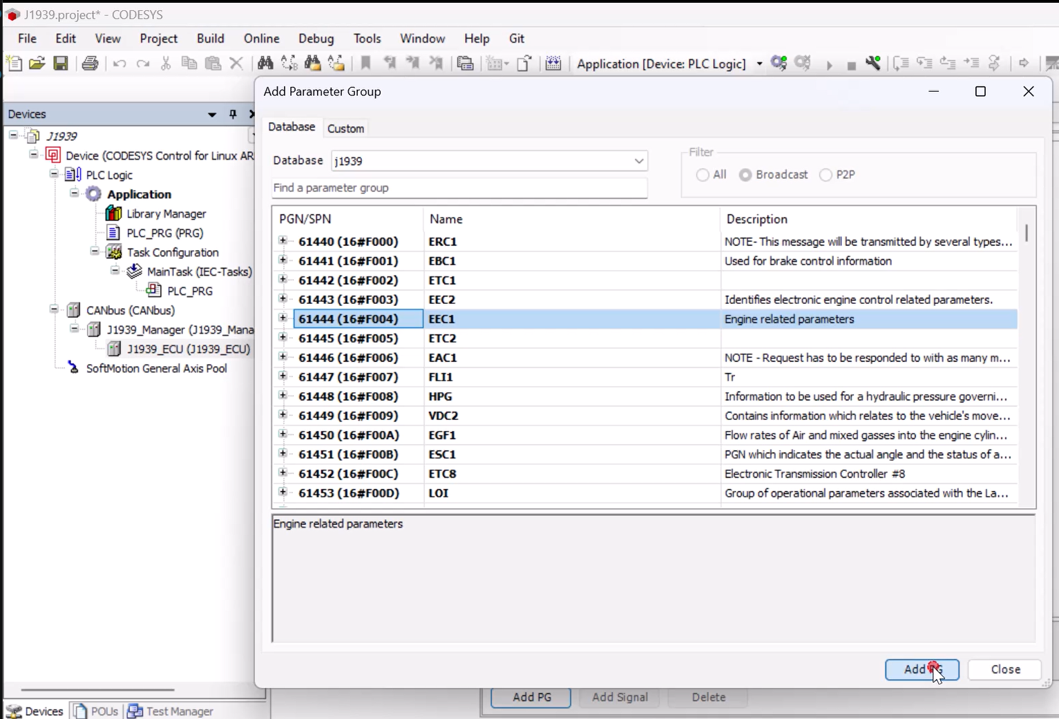
Task: Collapse the J1939_Manager tree node
Action: (x=74, y=329)
